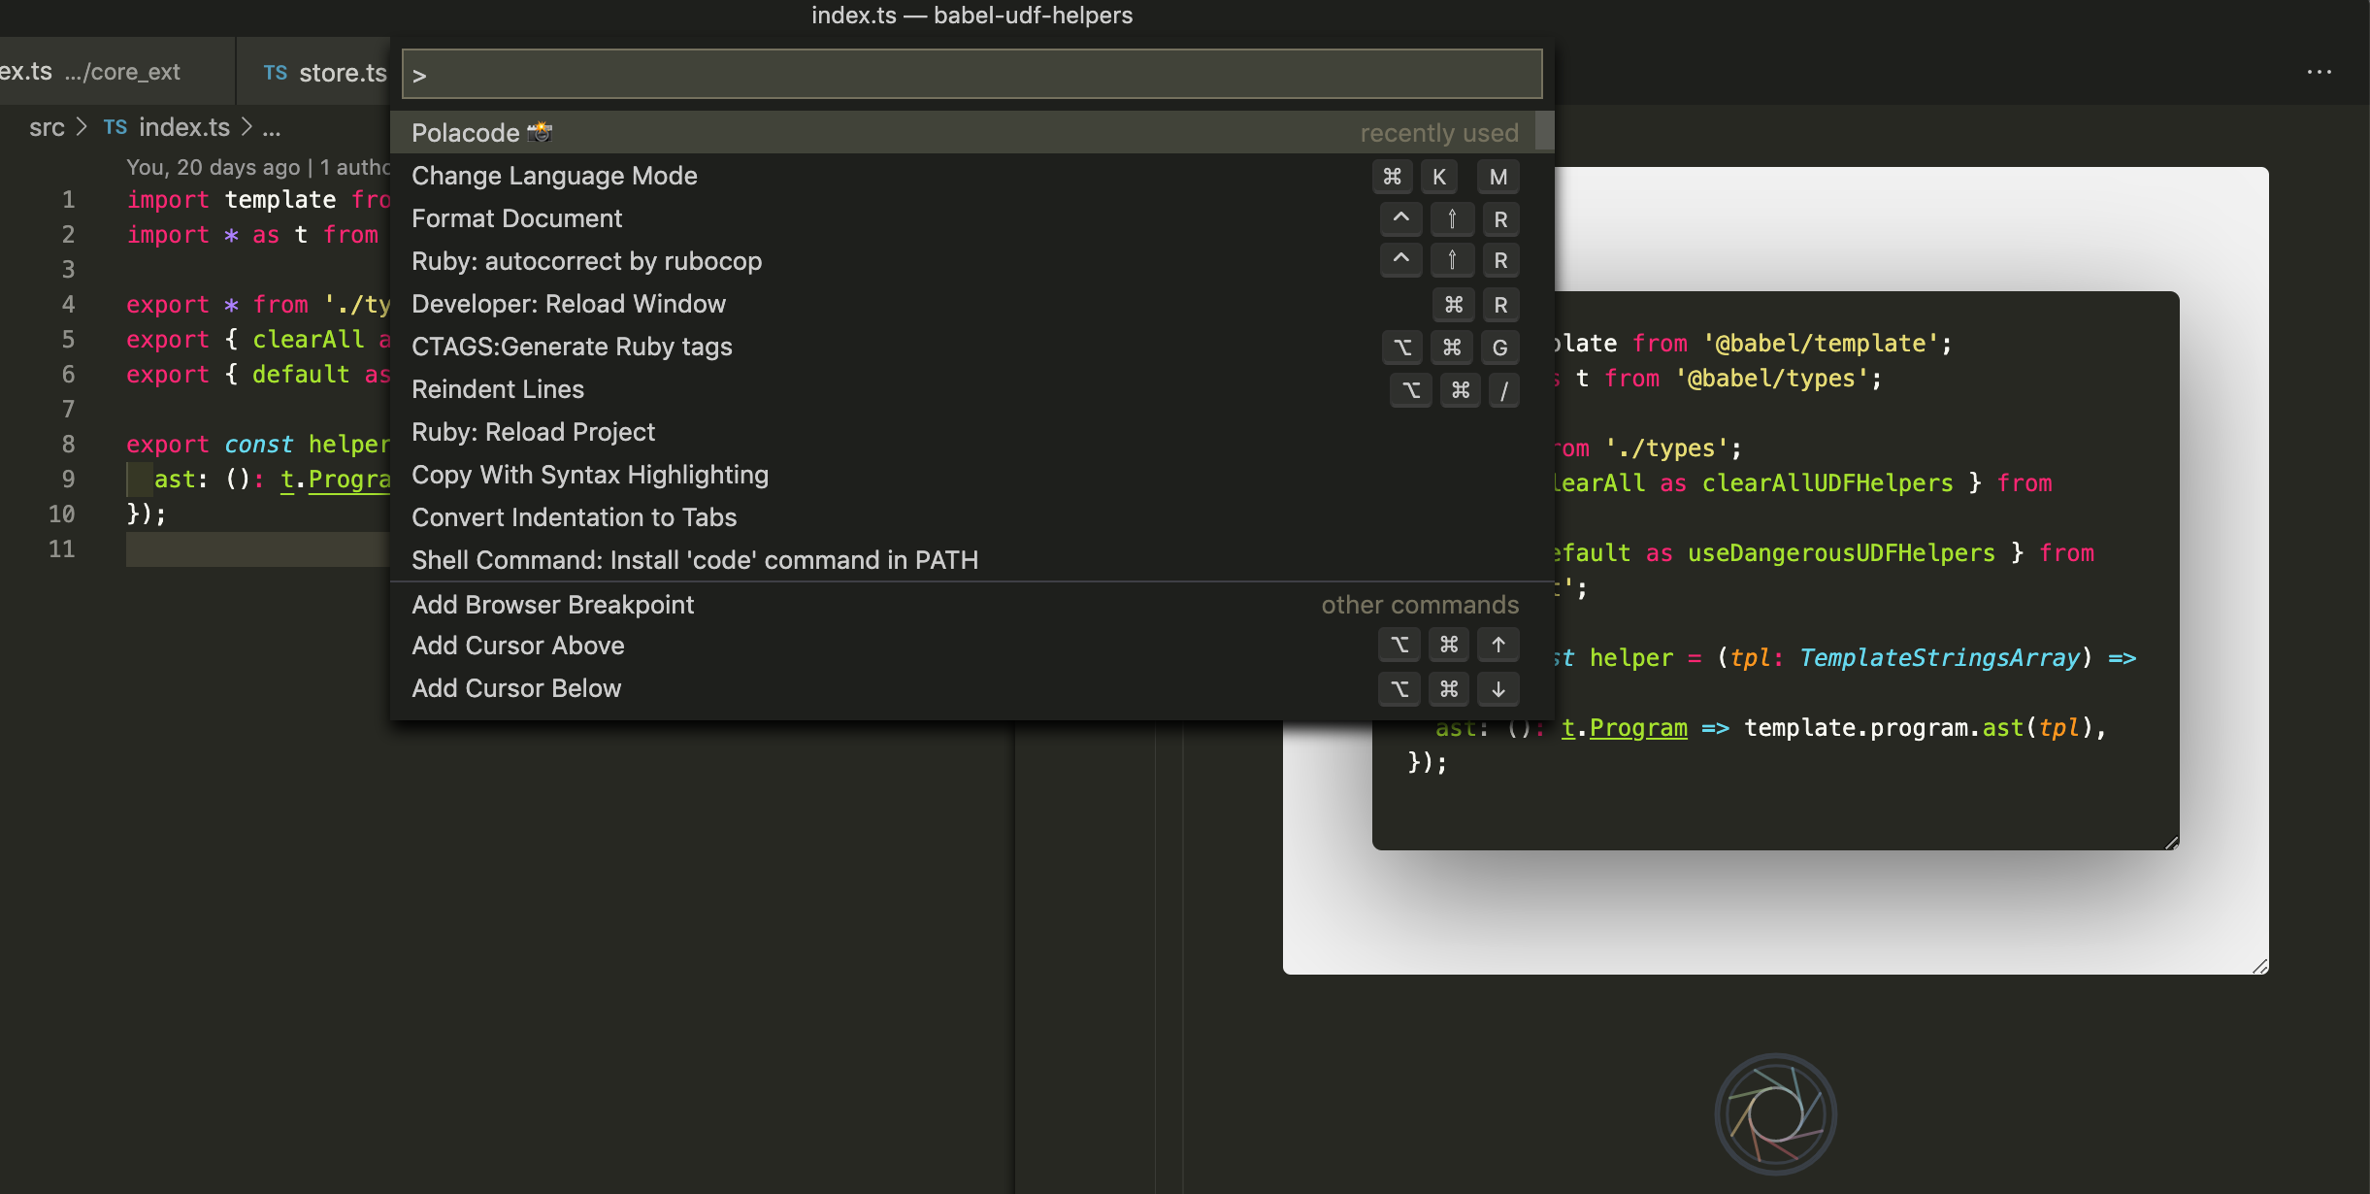Choose Developer: Reload Window
Viewport: 2370px width, 1194px height.
pos(568,304)
